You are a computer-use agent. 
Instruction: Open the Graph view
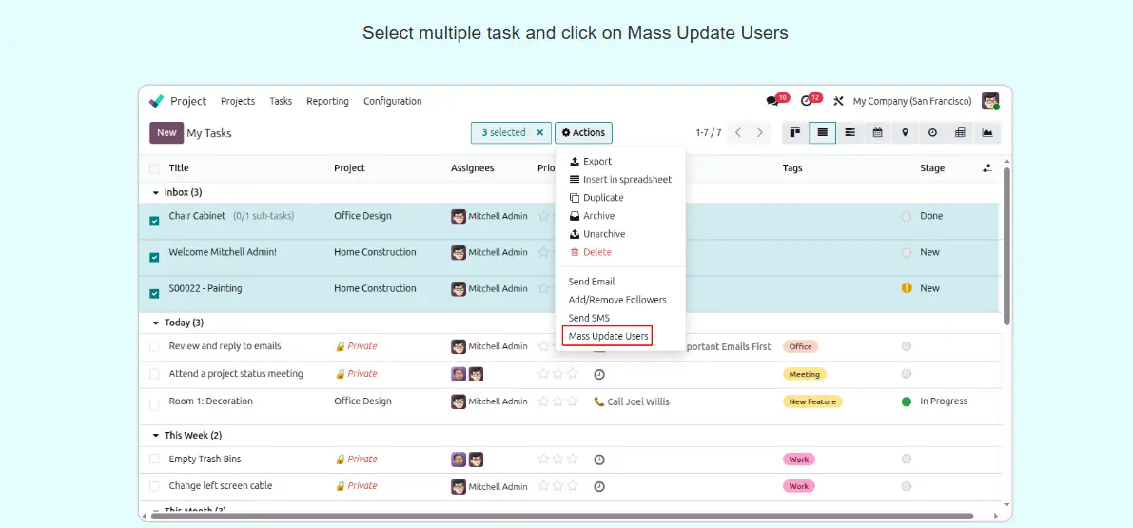click(987, 133)
